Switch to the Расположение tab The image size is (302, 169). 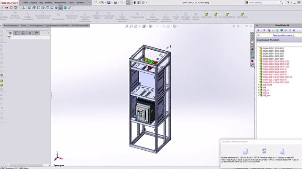[x=11, y=25]
